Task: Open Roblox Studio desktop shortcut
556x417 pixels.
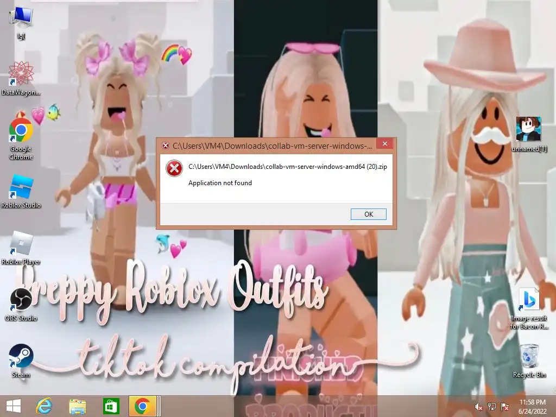Action: tap(21, 192)
